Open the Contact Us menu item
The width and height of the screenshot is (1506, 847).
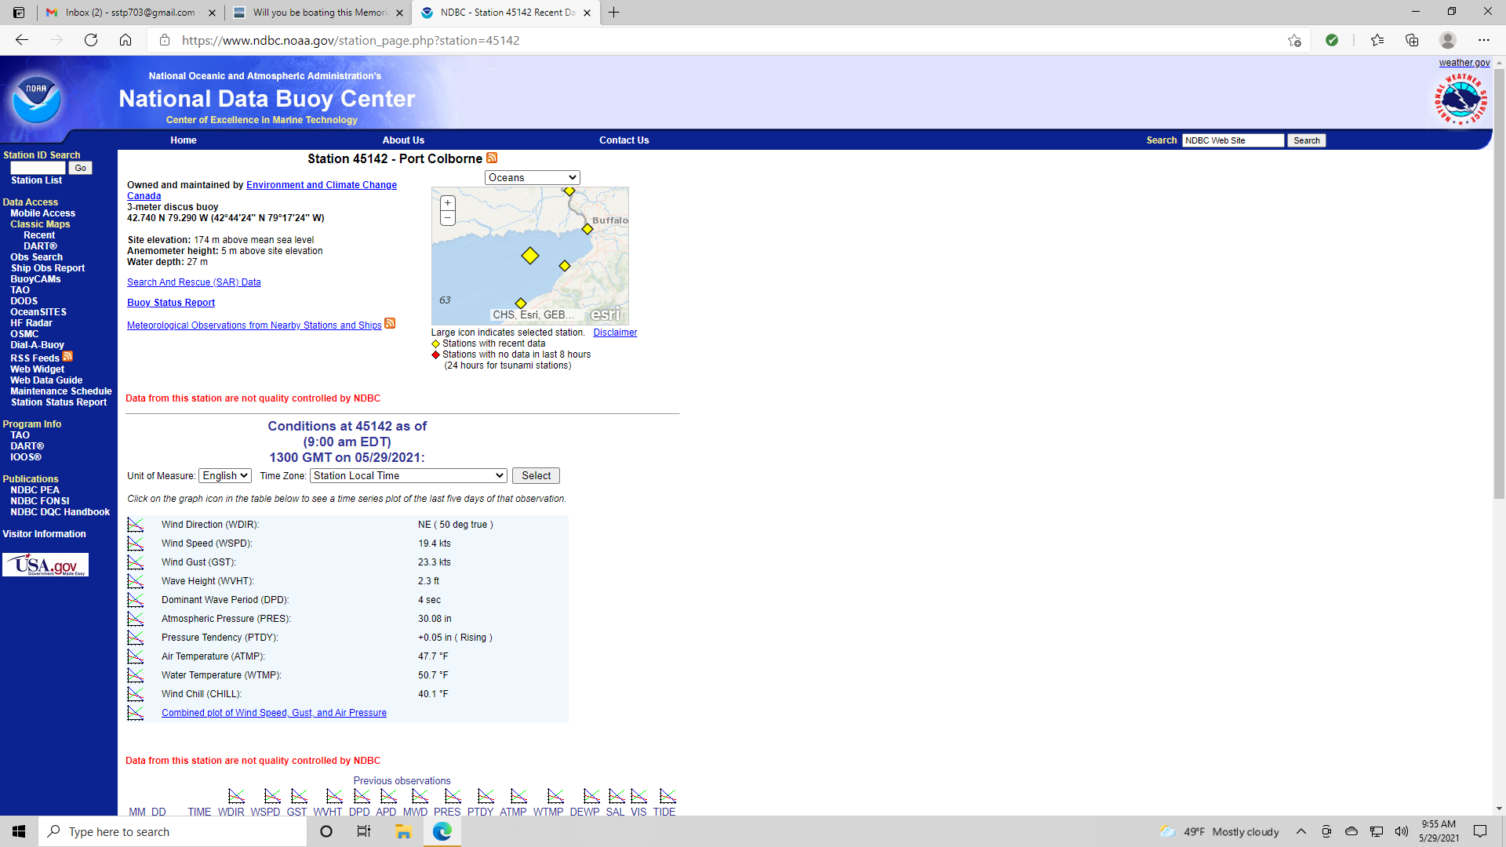coord(624,140)
